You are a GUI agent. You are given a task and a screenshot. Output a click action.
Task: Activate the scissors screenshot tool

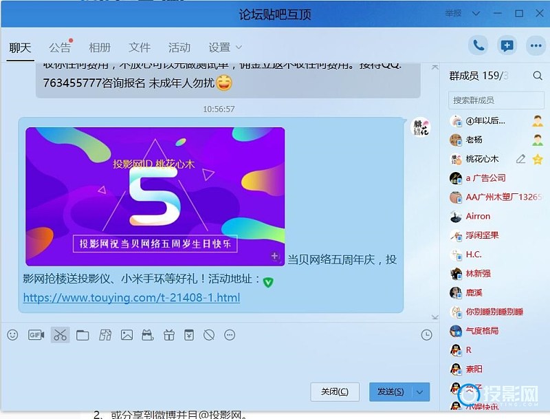point(60,335)
